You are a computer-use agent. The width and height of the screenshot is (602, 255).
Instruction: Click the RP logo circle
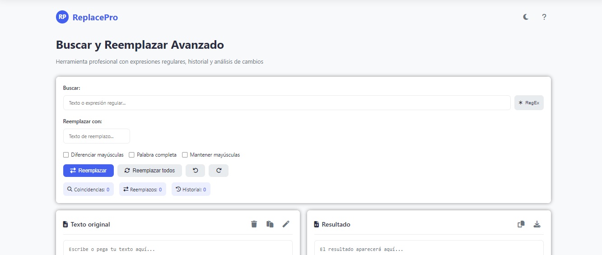pyautogui.click(x=62, y=17)
